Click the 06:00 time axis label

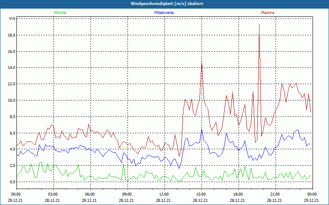[90, 194]
